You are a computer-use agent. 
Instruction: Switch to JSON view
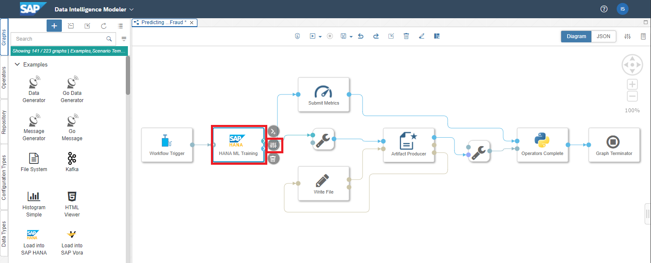pos(604,36)
